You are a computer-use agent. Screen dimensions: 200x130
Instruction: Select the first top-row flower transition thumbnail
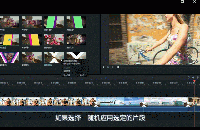pos(10,22)
